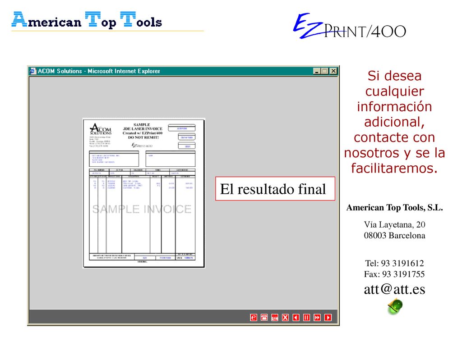Go back with the red left-arrow icon
This screenshot has width=462, height=346.
(x=296, y=318)
